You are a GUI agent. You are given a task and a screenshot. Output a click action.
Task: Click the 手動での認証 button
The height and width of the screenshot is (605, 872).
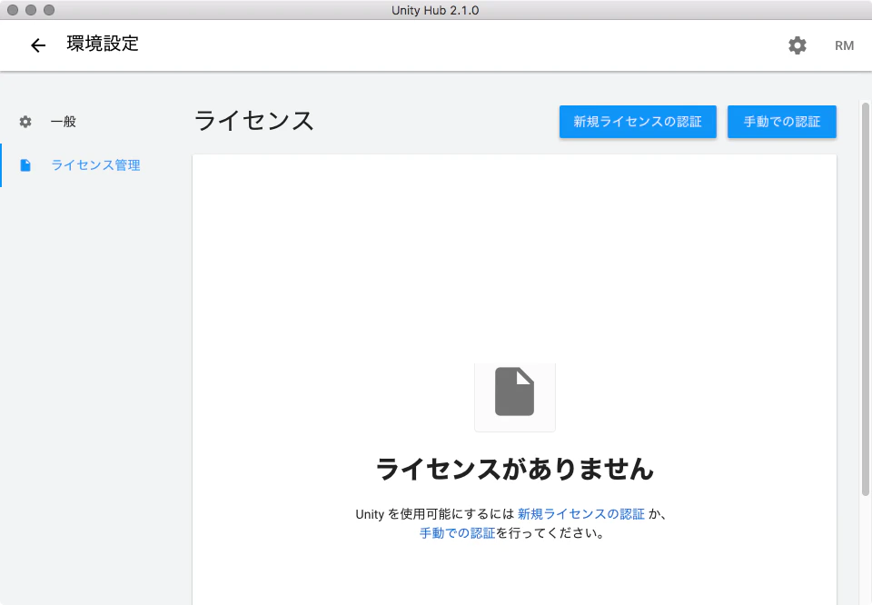781,122
